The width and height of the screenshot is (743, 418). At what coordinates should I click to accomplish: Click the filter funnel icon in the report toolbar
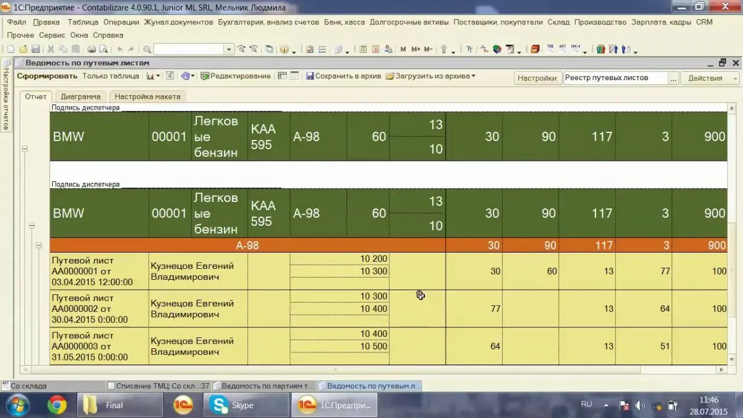click(169, 75)
